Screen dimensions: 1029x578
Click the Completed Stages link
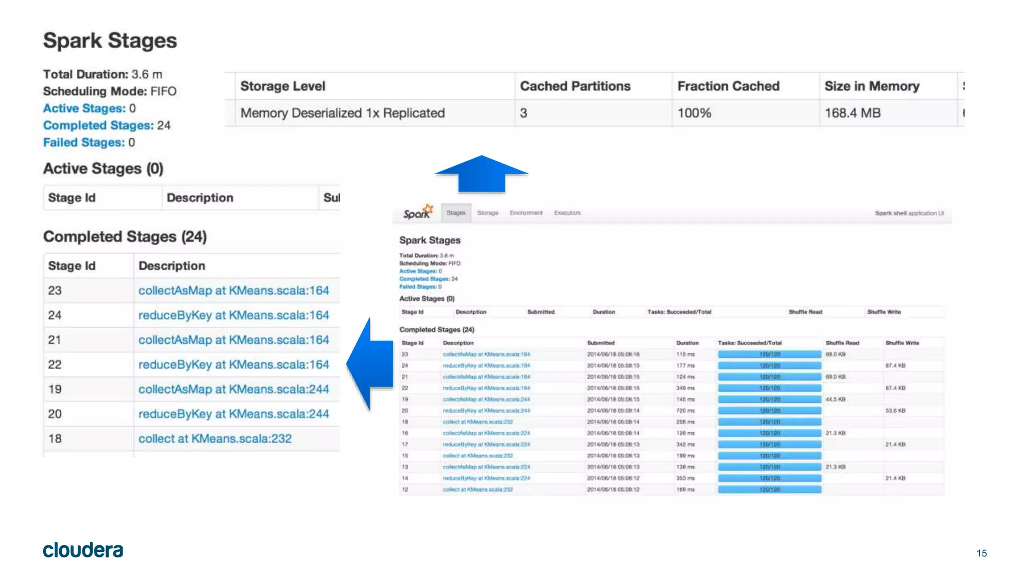click(x=98, y=125)
